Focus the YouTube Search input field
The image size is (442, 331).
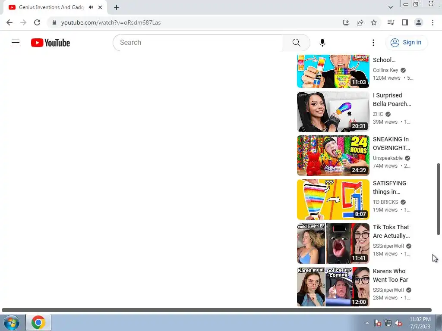coord(198,43)
